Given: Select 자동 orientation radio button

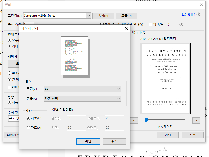Looking at the screenshot, I should [9, 102].
